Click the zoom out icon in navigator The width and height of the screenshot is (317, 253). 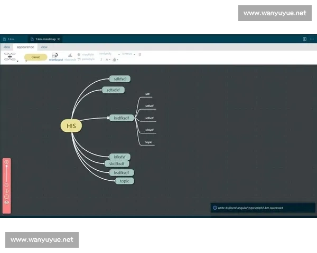6,185
